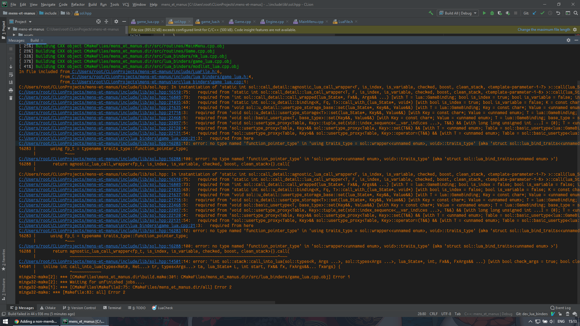The width and height of the screenshot is (580, 326).
Task: Toggle soft-wrap in Messages output
Action: (x=11, y=75)
